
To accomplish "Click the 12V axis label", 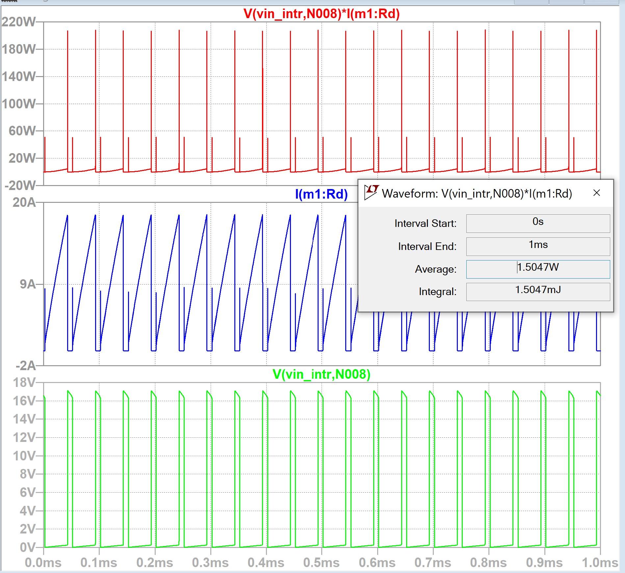I will (x=24, y=438).
